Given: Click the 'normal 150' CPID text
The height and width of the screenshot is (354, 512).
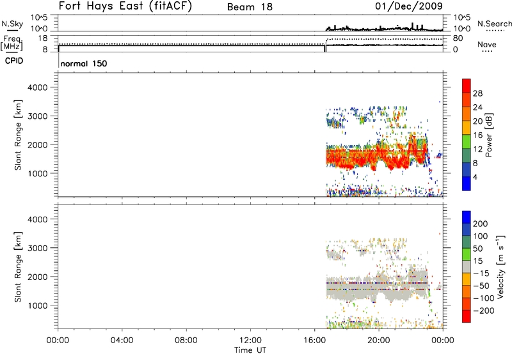Looking at the screenshot, I should 84,63.
